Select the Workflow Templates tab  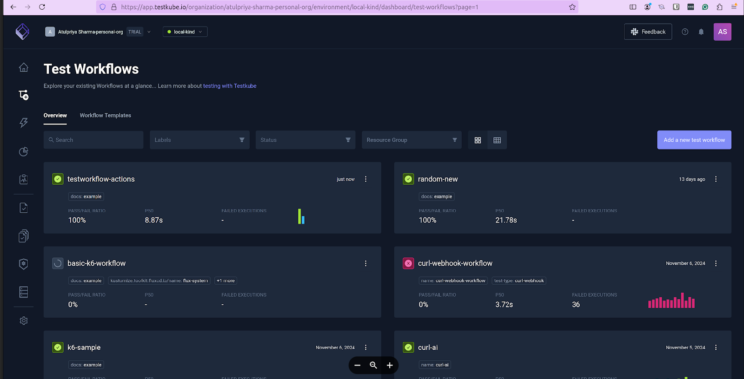pos(106,115)
